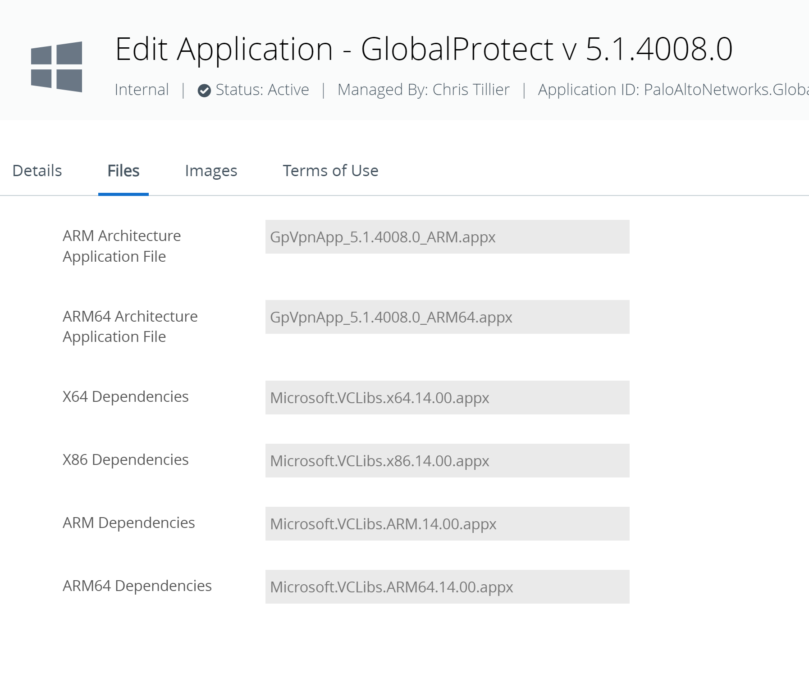Image resolution: width=809 pixels, height=673 pixels.
Task: Focus the ARM Dependencies file field
Action: [x=447, y=524]
